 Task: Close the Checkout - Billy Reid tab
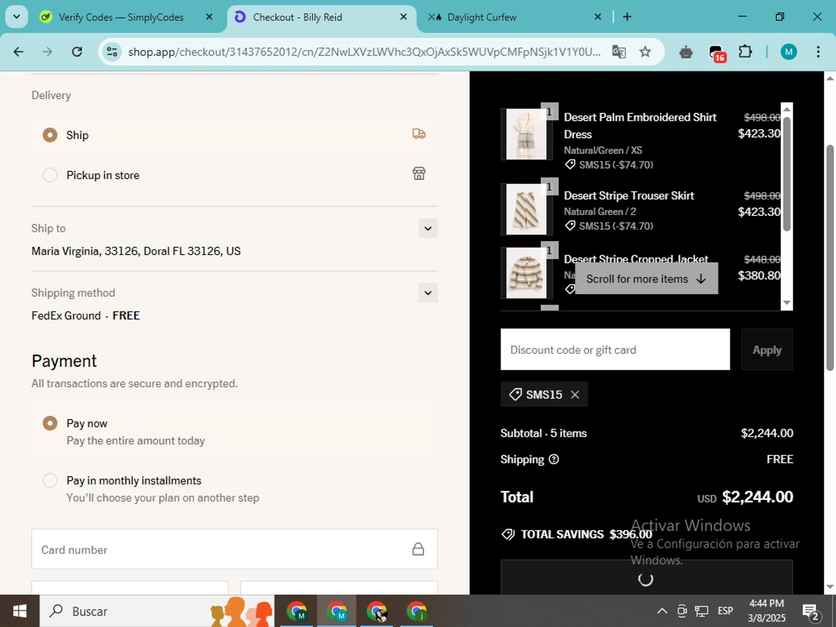404,17
